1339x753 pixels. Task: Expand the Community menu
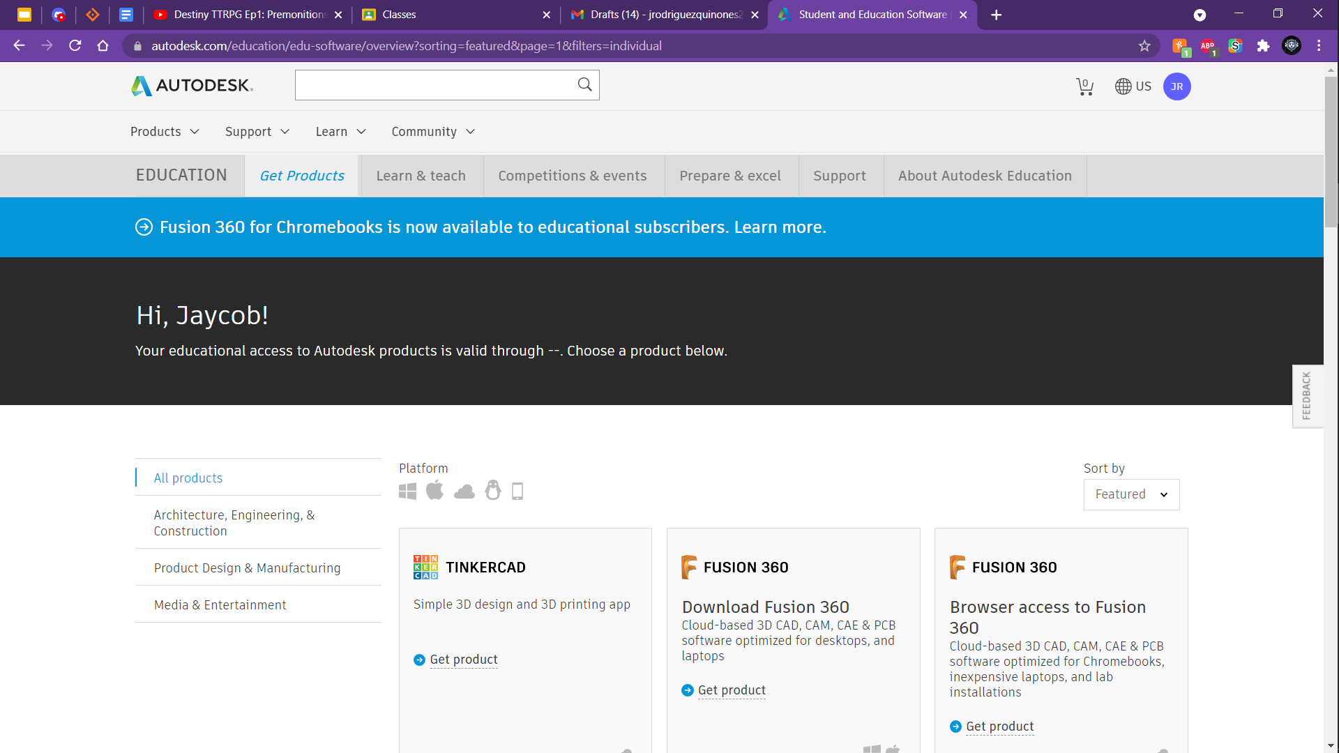[x=432, y=131]
